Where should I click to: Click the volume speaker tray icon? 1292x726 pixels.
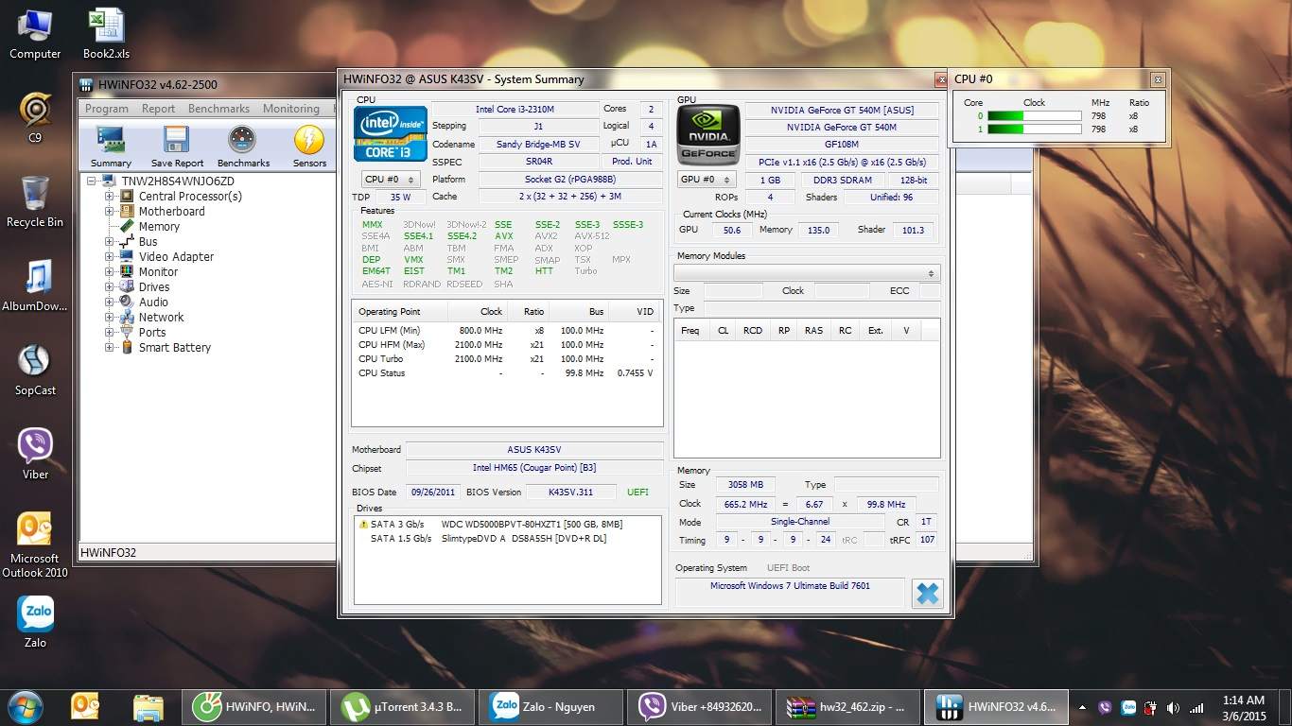click(x=1174, y=707)
